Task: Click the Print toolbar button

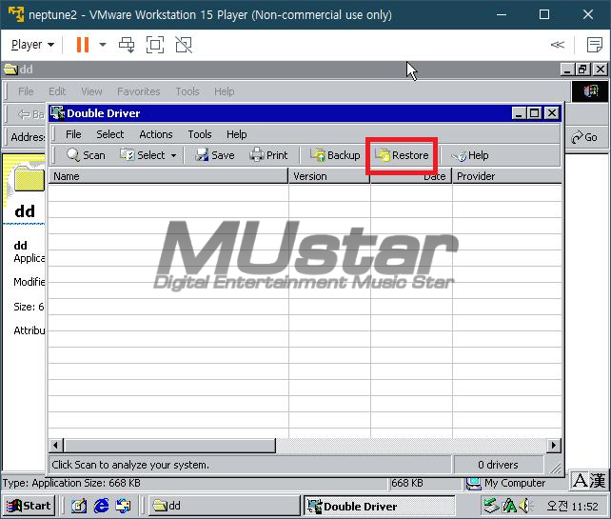Action: pyautogui.click(x=268, y=155)
